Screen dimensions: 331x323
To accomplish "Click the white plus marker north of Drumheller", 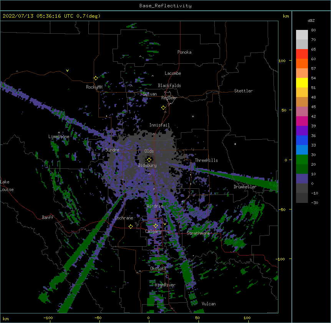I will point(235,144).
